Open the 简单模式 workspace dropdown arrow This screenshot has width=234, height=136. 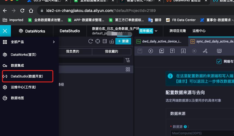(x=156, y=31)
